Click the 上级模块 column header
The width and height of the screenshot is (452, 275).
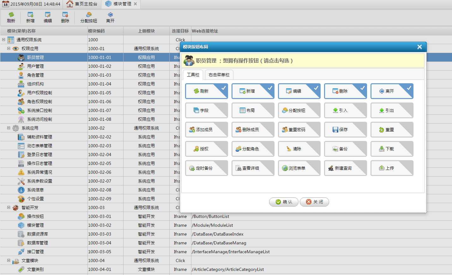[146, 31]
